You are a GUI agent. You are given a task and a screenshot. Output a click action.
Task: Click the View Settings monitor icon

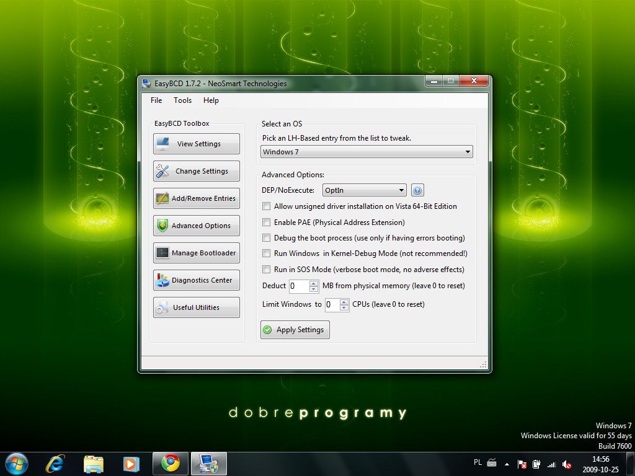click(163, 144)
